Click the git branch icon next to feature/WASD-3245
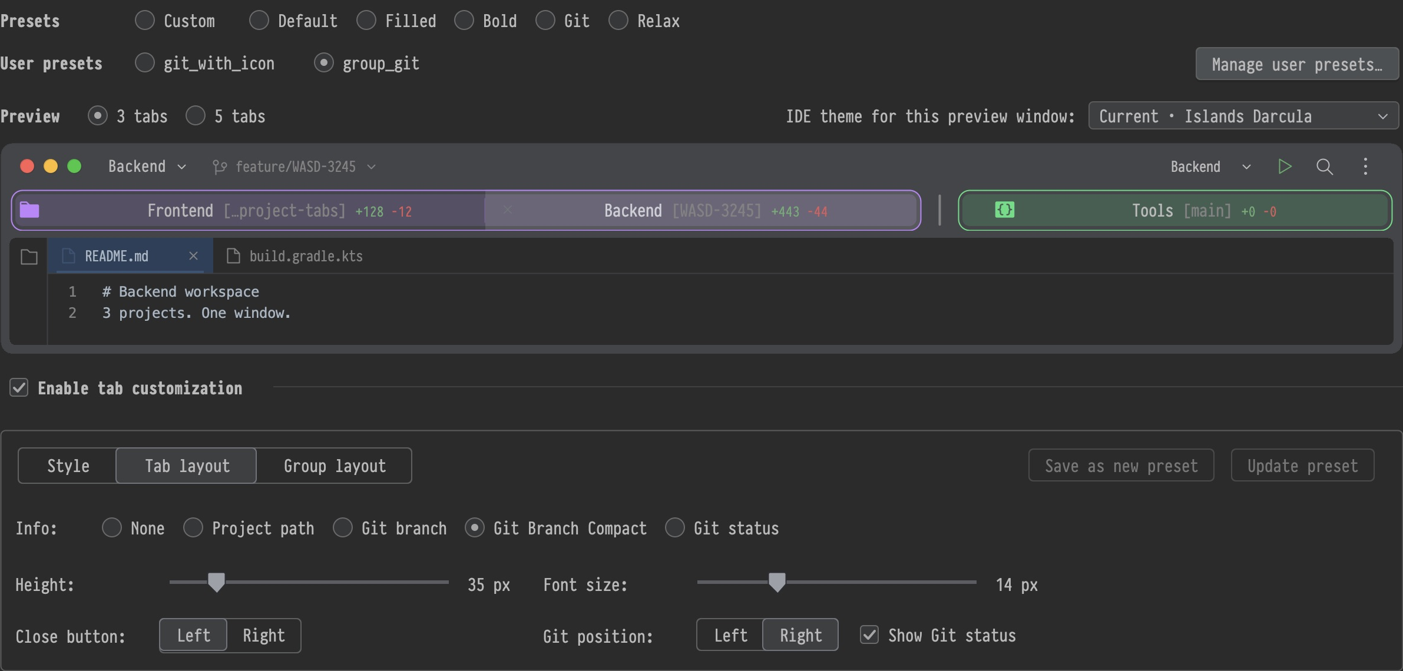The width and height of the screenshot is (1403, 671). (220, 167)
